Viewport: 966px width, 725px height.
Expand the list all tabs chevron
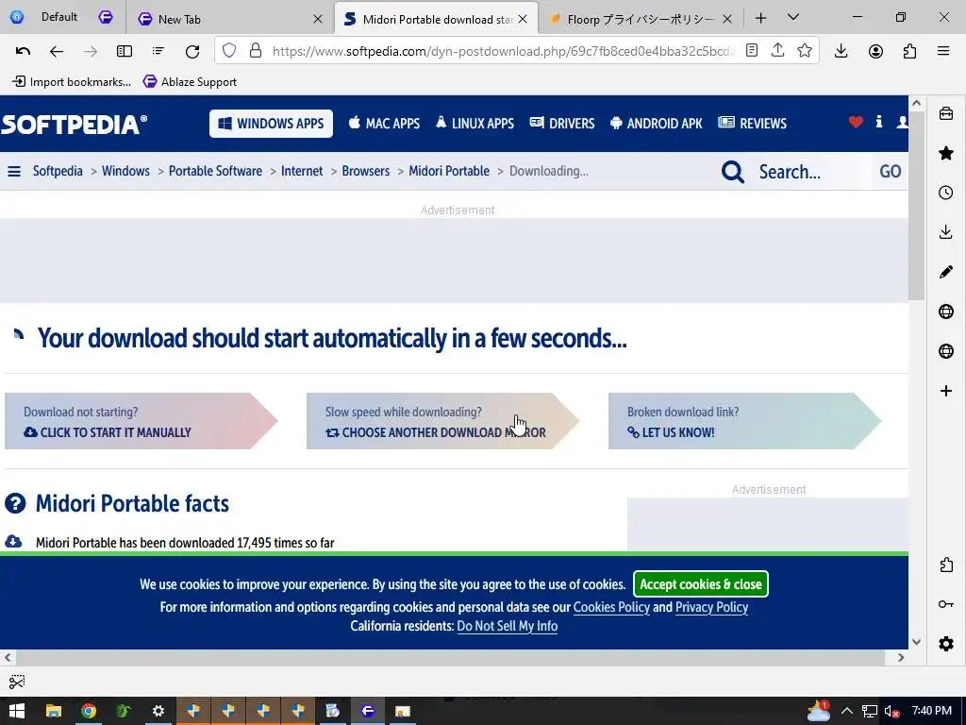[793, 17]
